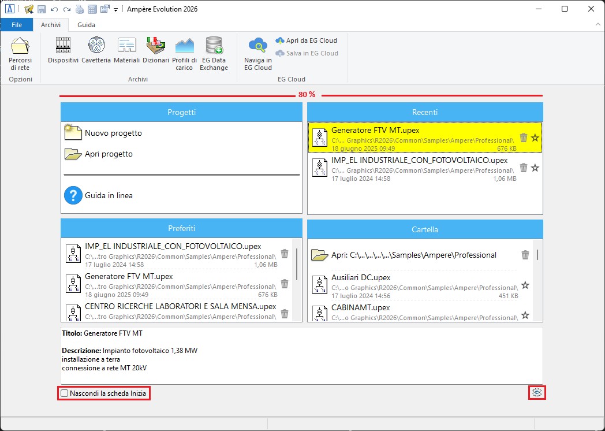Open the Dizionari dictionaries archive

click(156, 50)
